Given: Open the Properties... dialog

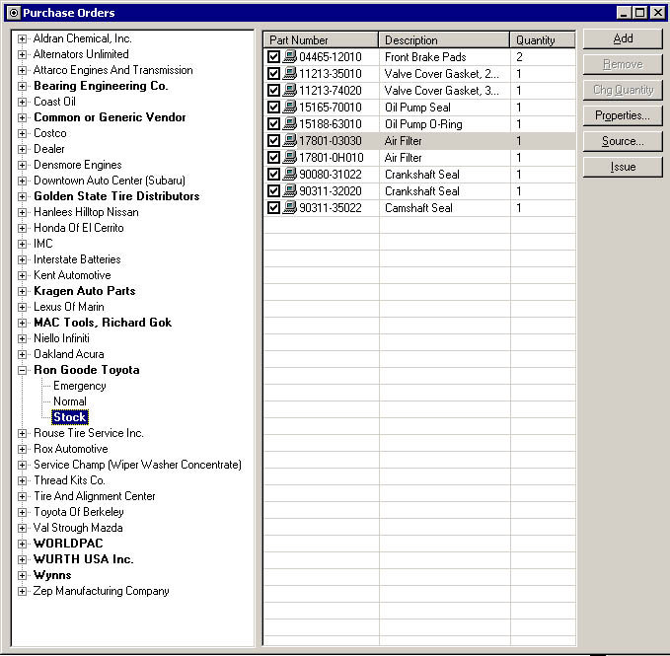Looking at the screenshot, I should [x=623, y=115].
